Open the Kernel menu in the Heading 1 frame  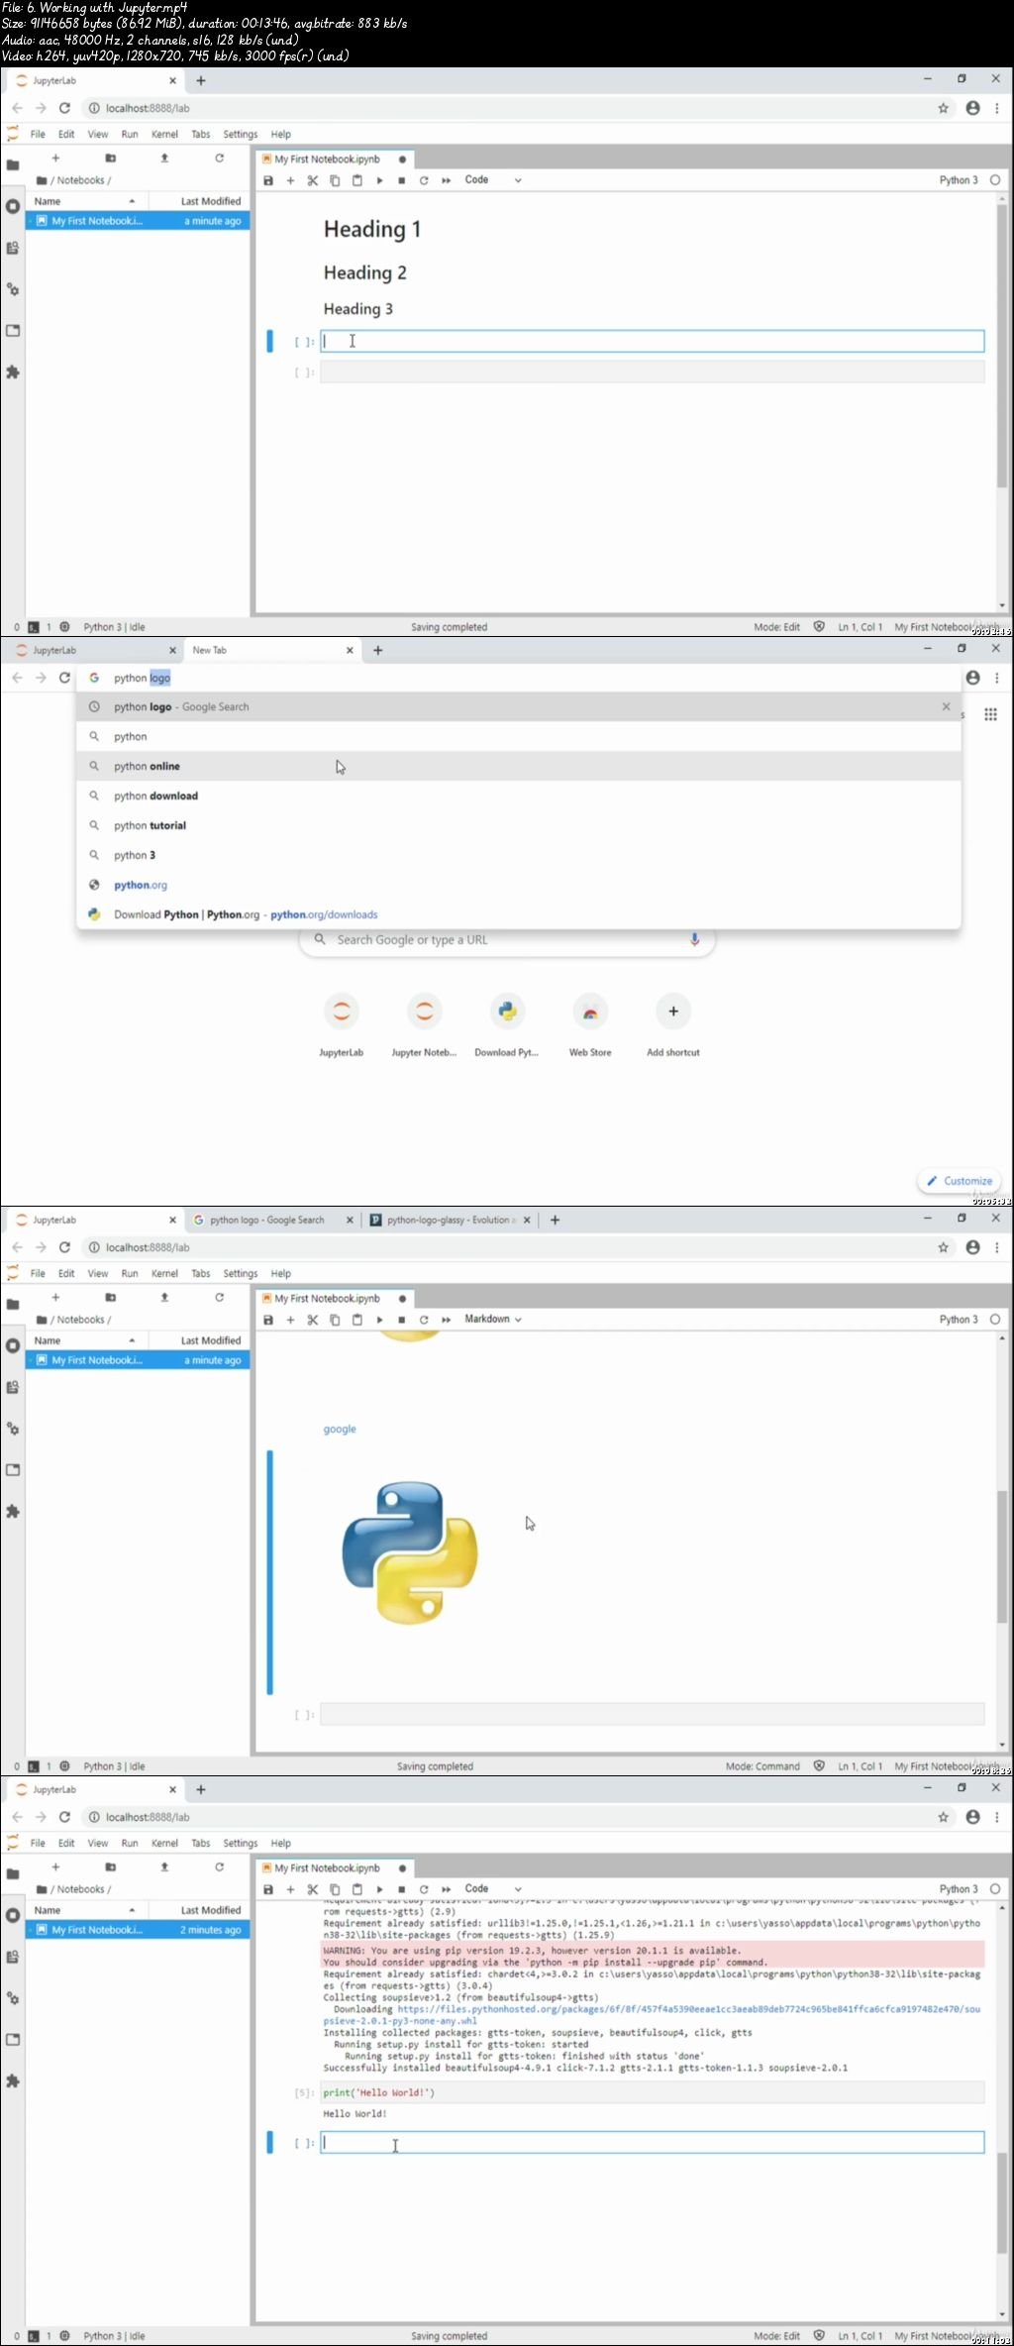pyautogui.click(x=164, y=135)
